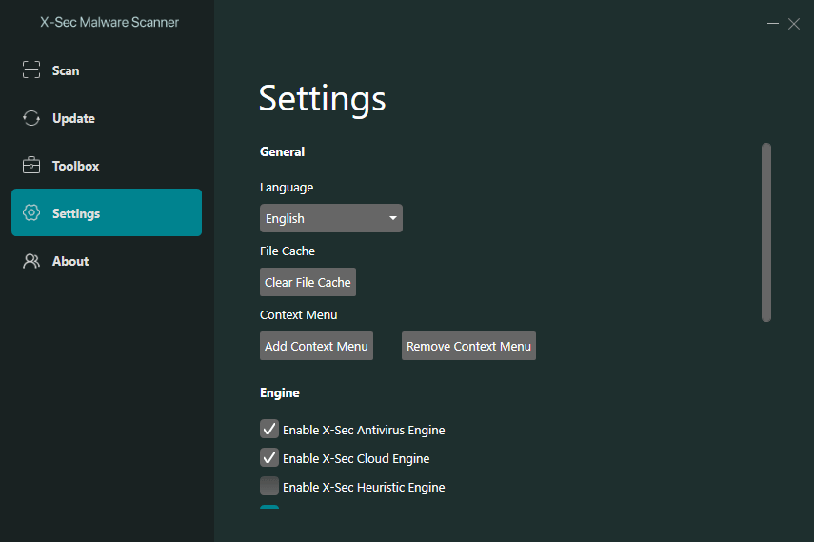The height and width of the screenshot is (542, 814).
Task: Click the Remove Context Menu button
Action: pyautogui.click(x=468, y=346)
